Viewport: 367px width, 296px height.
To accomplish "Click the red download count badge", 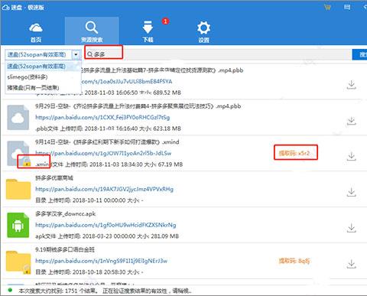I will point(165,21).
